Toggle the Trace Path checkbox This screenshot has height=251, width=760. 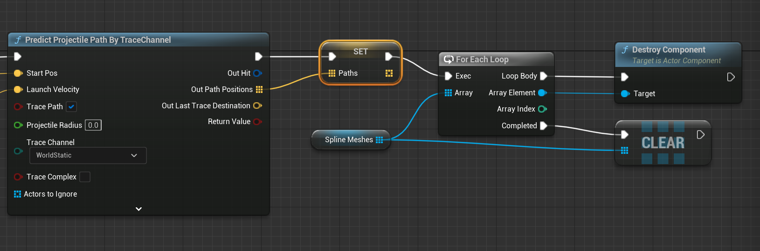pos(71,106)
